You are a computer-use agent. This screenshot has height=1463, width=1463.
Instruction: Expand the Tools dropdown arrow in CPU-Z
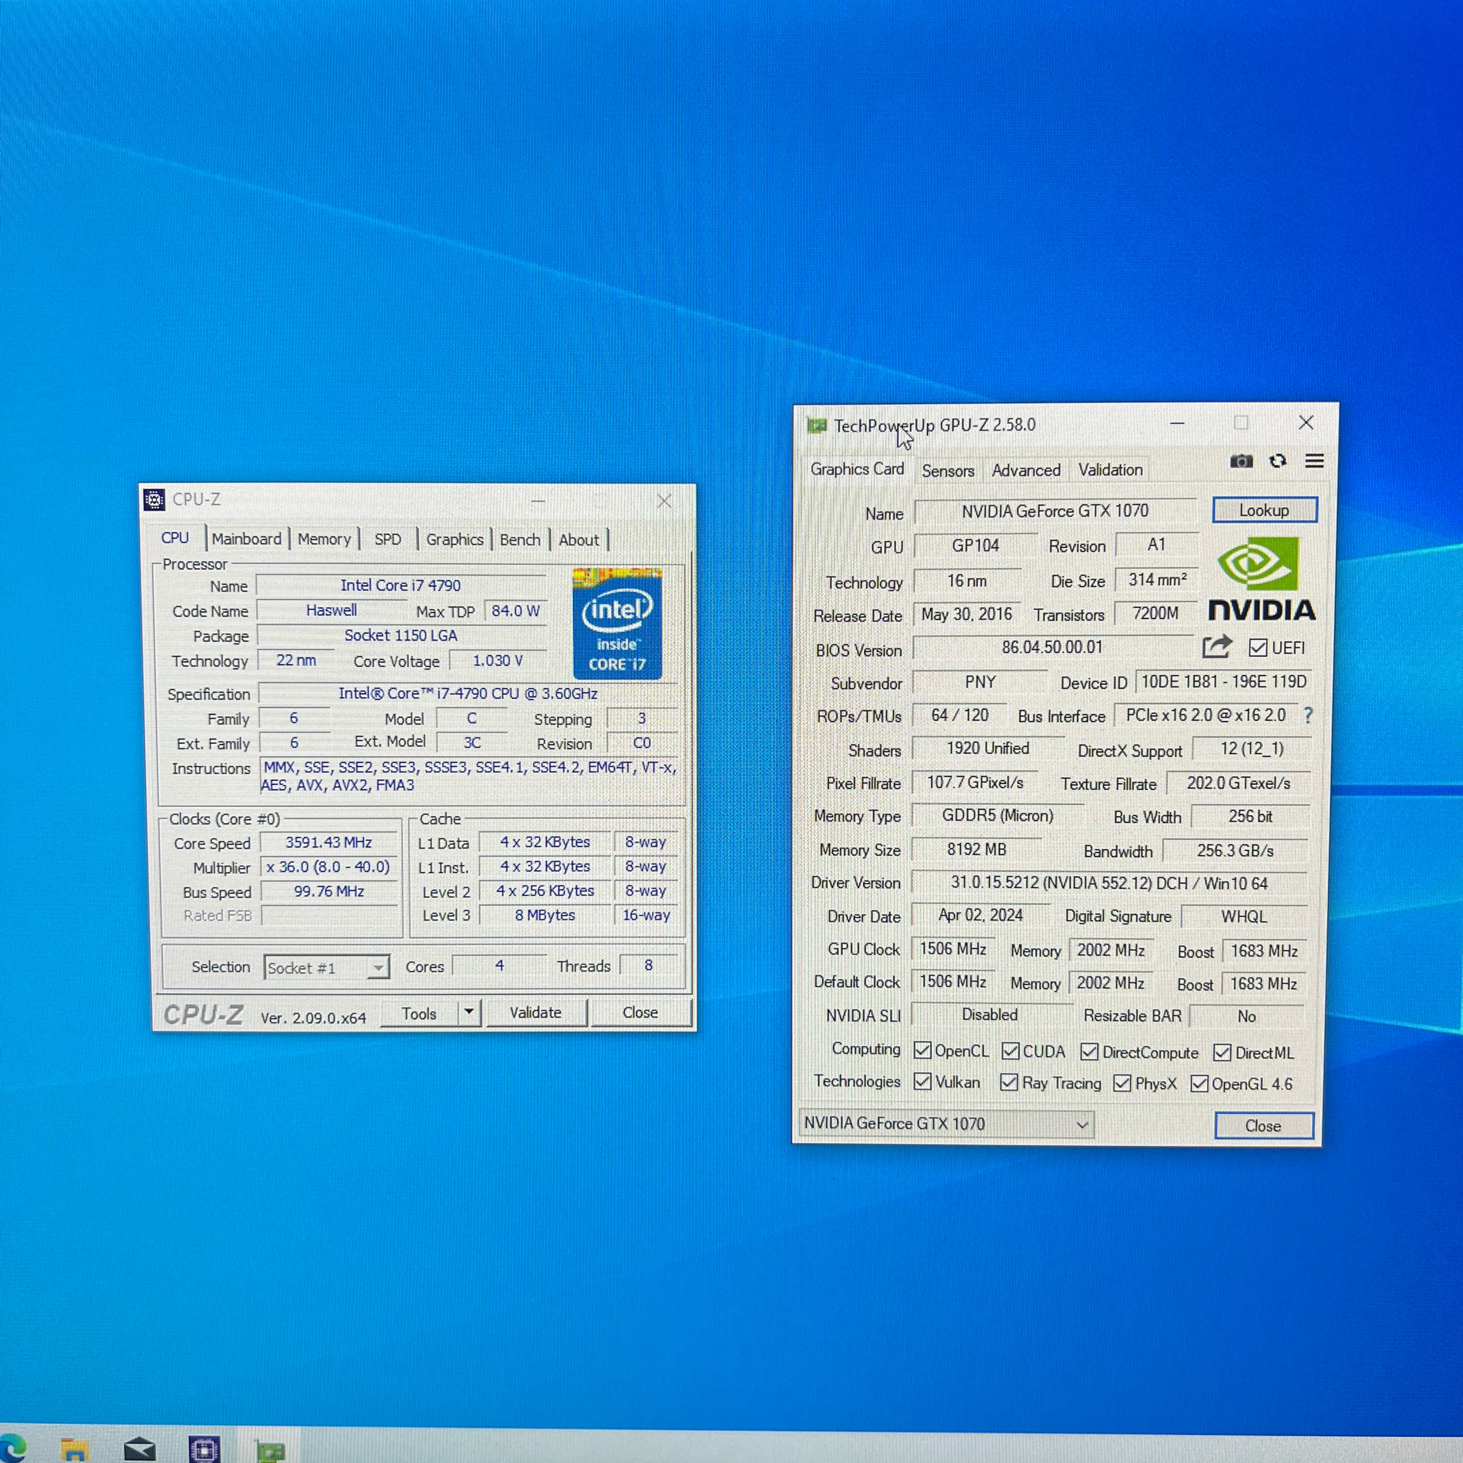click(x=469, y=1012)
